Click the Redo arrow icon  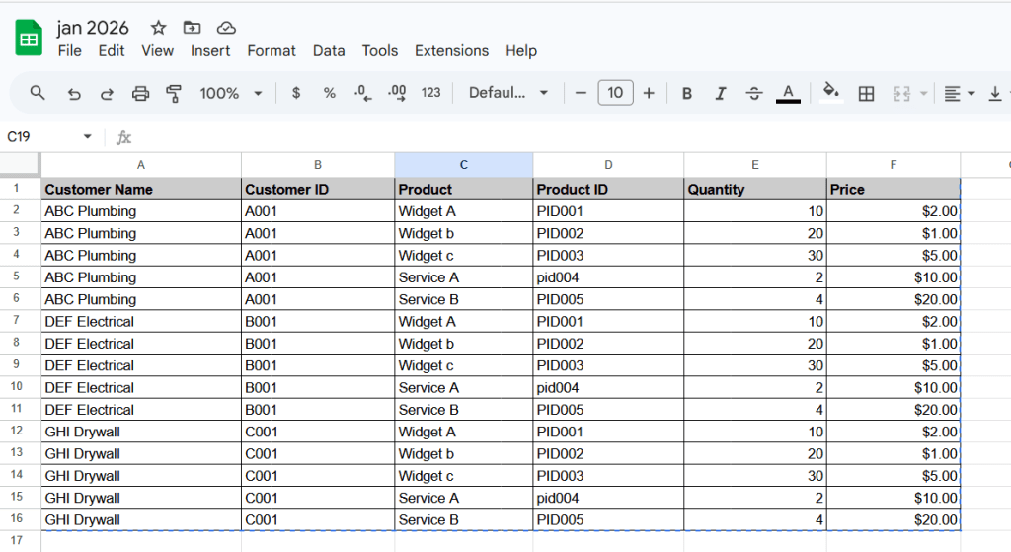click(x=107, y=93)
